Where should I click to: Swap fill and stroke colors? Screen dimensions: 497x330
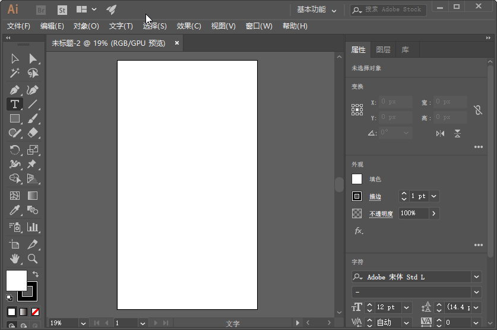pos(35,274)
